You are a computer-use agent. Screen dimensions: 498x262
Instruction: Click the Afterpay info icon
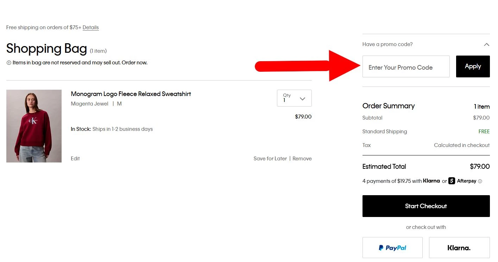click(x=480, y=181)
